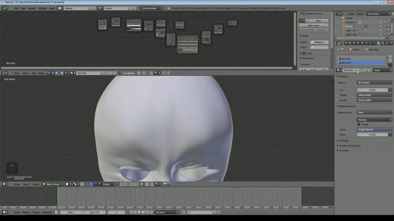Open the Object properties tab icon
The height and width of the screenshot is (221, 394).
(362, 43)
